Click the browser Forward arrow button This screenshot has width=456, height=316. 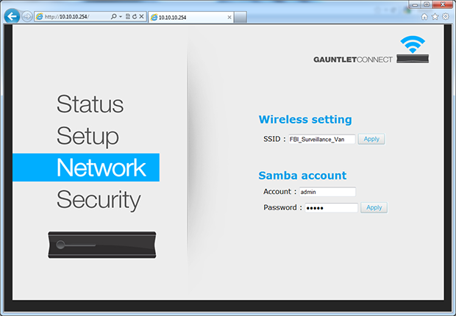[27, 16]
